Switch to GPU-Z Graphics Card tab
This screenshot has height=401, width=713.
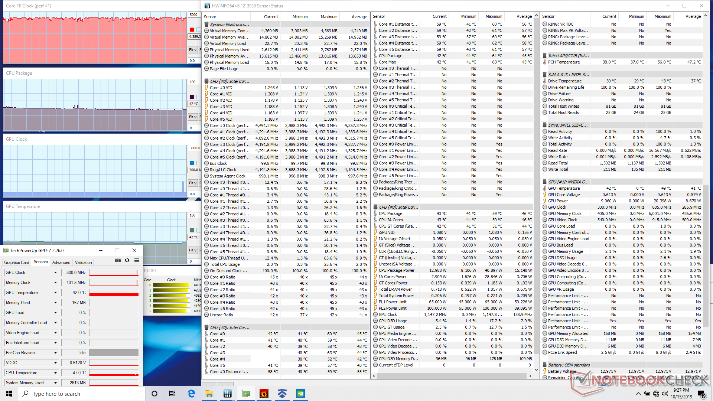tap(17, 262)
